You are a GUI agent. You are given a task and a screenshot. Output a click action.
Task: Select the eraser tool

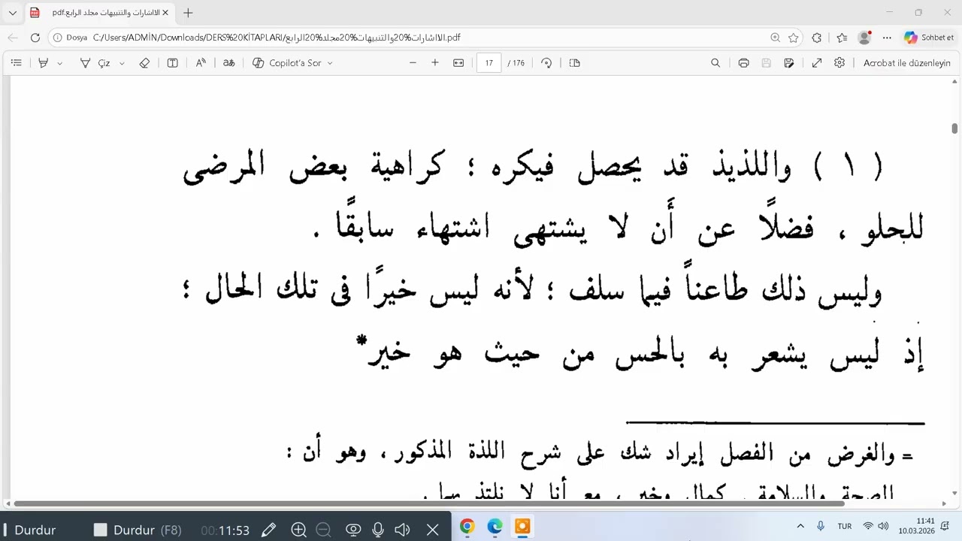[144, 63]
